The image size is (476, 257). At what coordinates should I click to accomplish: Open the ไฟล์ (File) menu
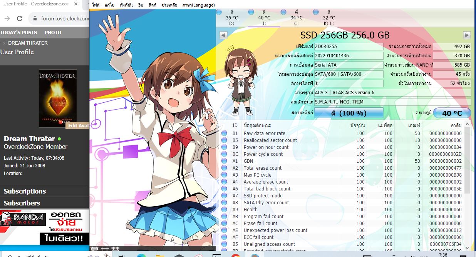pos(96,5)
